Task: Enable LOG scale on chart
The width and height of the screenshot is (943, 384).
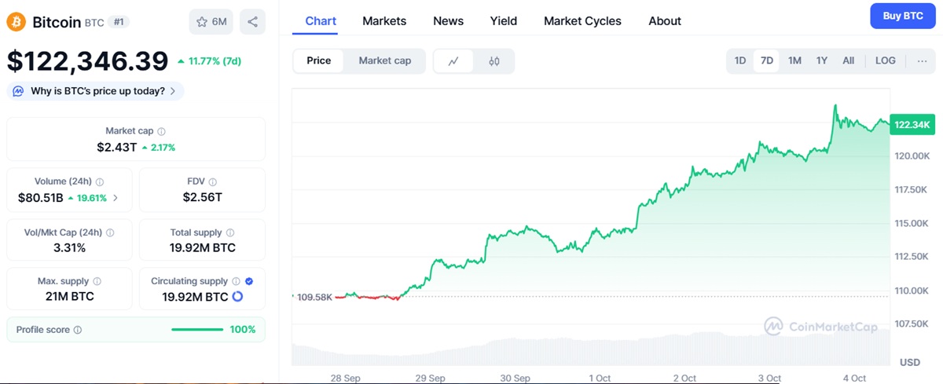Action: (885, 60)
